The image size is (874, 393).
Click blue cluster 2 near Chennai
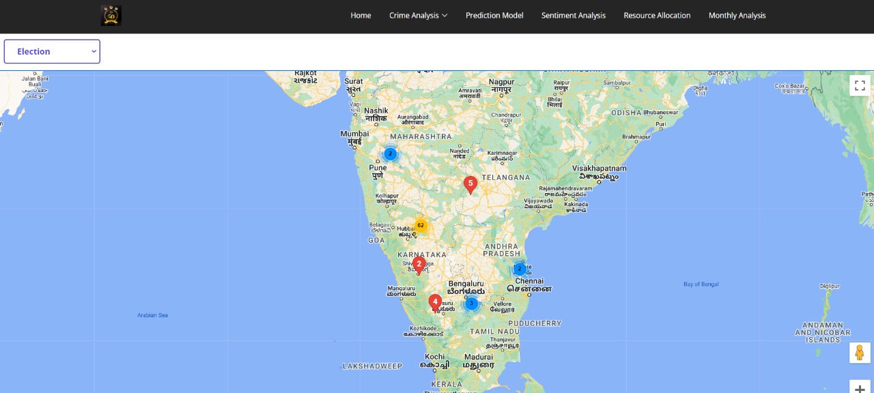coord(520,269)
